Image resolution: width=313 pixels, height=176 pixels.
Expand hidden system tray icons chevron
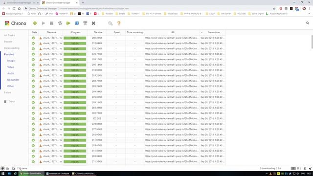coord(267,174)
